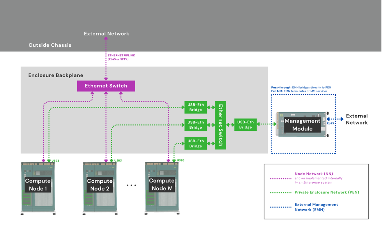This screenshot has width=382, height=247.
Task: Click the External Network label in the gray area
Action: click(x=106, y=34)
